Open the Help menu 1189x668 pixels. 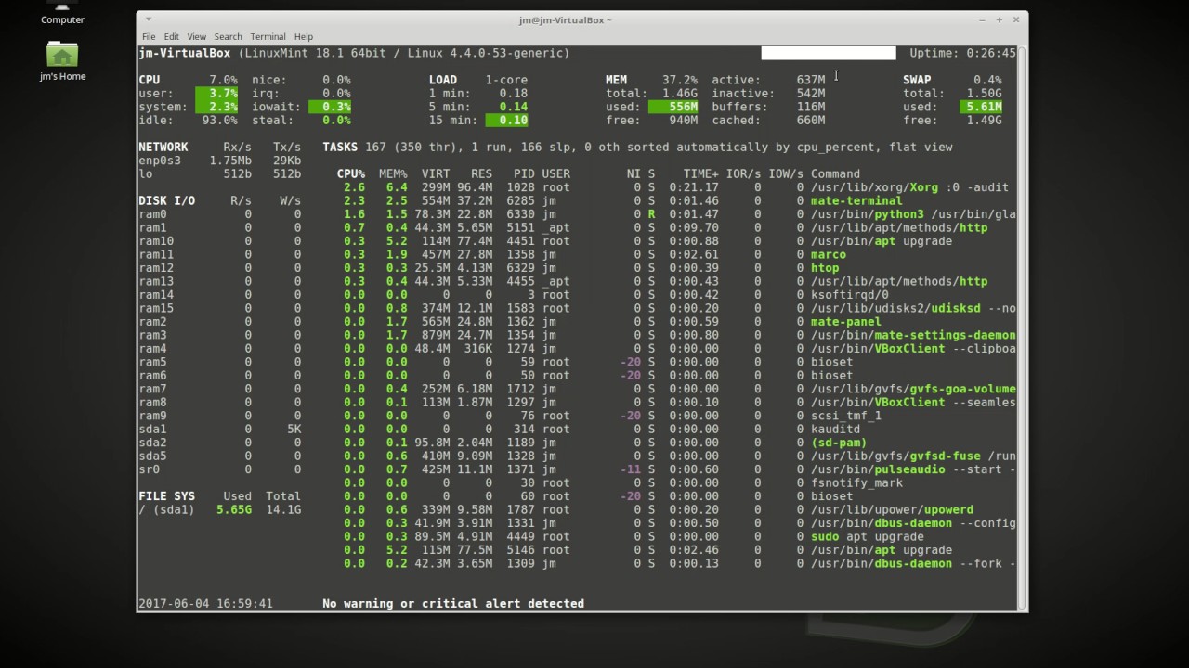304,36
